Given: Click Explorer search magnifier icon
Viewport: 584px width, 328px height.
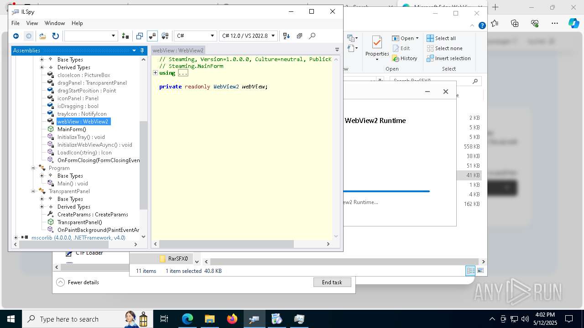Looking at the screenshot, I should coord(475,81).
